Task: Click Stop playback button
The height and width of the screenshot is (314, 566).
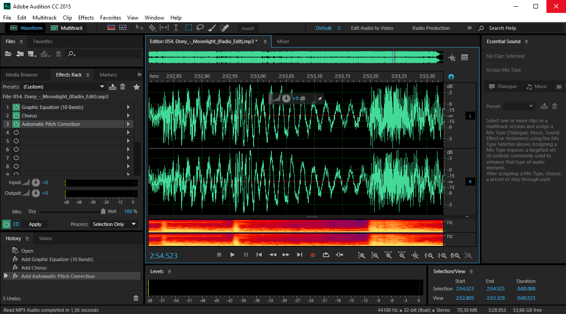Action: 219,255
